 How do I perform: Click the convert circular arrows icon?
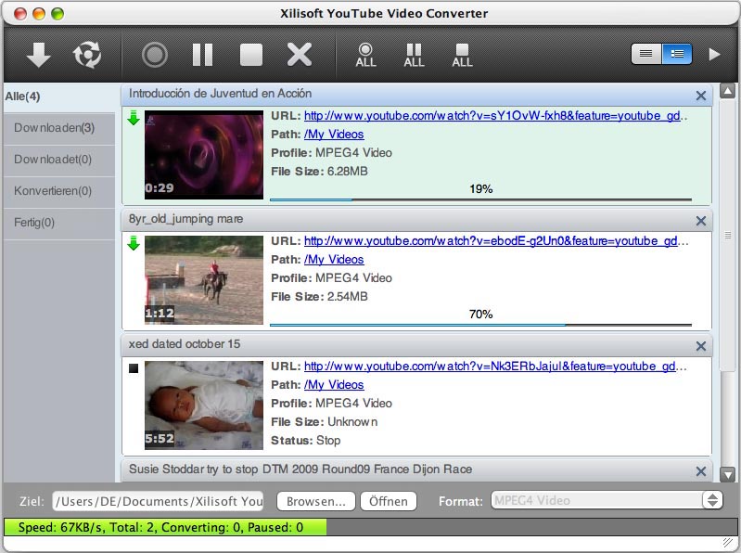pyautogui.click(x=87, y=55)
